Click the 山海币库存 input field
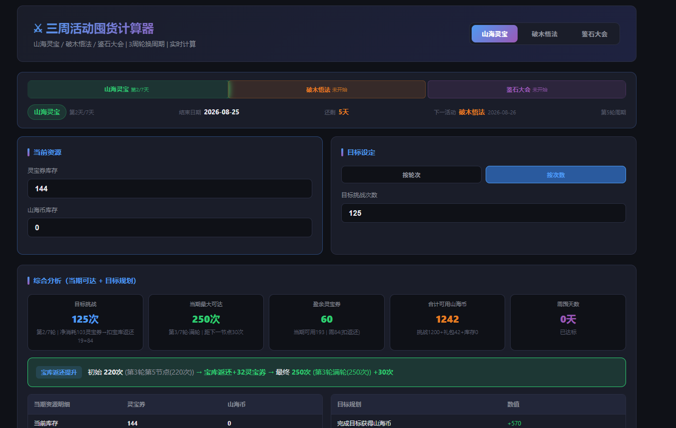Image resolution: width=676 pixels, height=428 pixels. (x=170, y=227)
